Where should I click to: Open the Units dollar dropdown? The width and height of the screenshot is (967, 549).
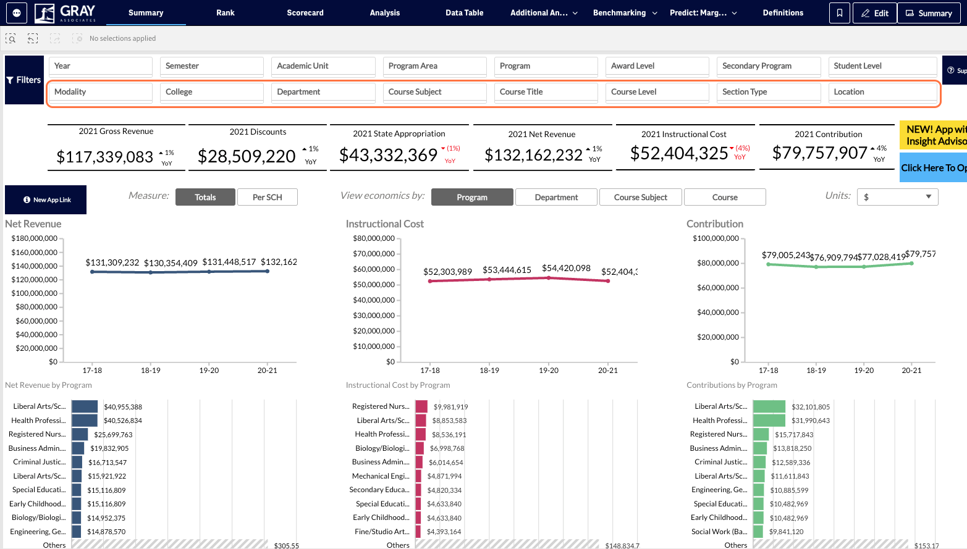pyautogui.click(x=897, y=197)
